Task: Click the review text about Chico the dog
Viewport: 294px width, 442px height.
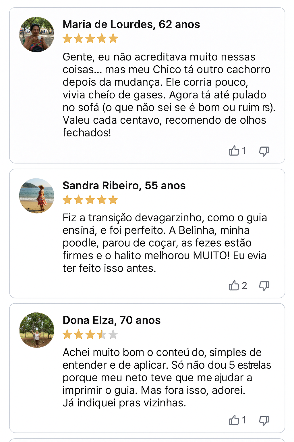Action: [169, 95]
